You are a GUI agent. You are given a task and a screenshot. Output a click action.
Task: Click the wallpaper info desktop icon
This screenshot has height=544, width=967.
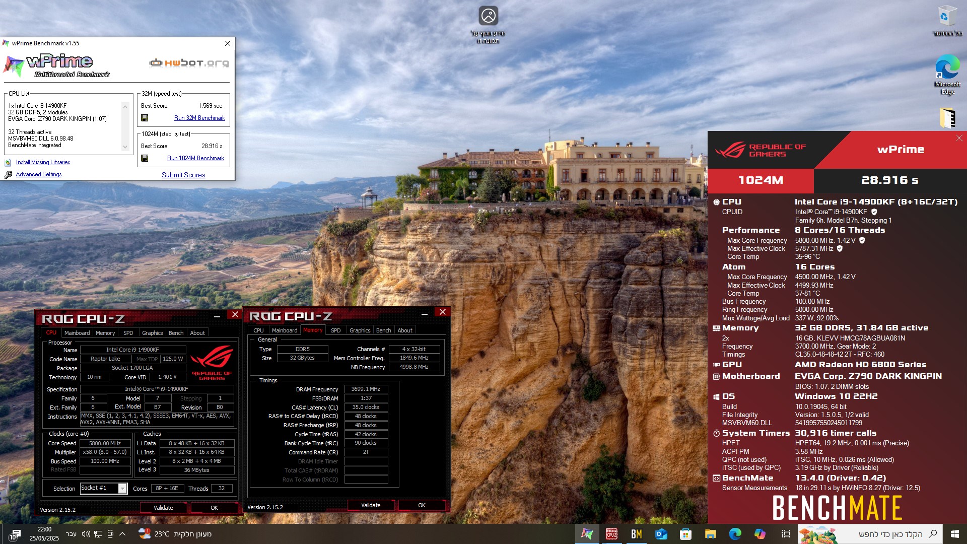pos(488,25)
